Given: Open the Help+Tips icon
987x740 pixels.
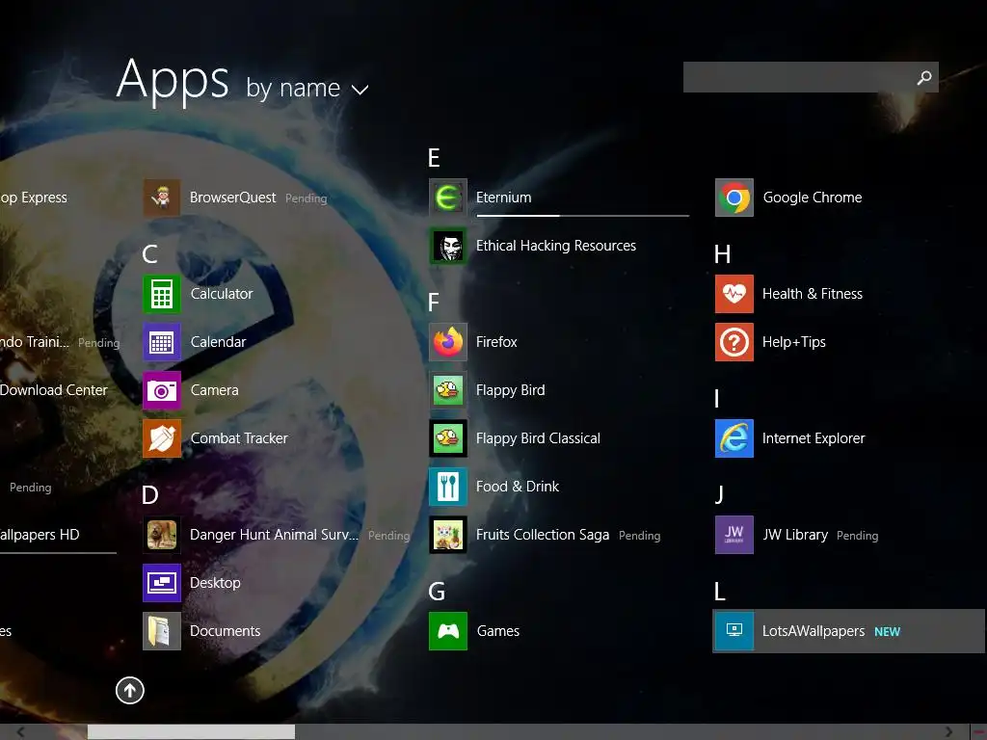Looking at the screenshot, I should pyautogui.click(x=734, y=342).
